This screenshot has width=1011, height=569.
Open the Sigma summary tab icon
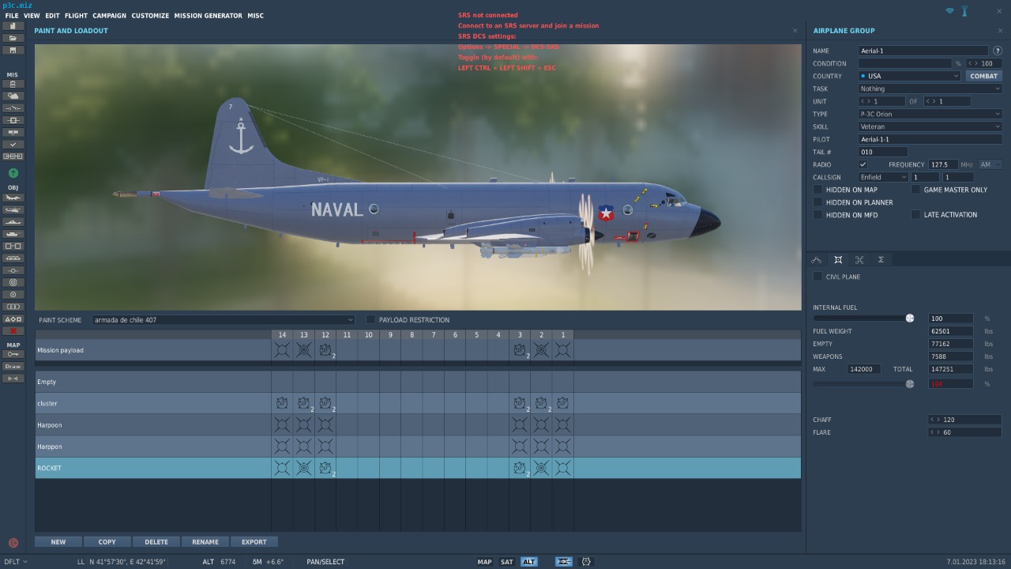(x=881, y=259)
